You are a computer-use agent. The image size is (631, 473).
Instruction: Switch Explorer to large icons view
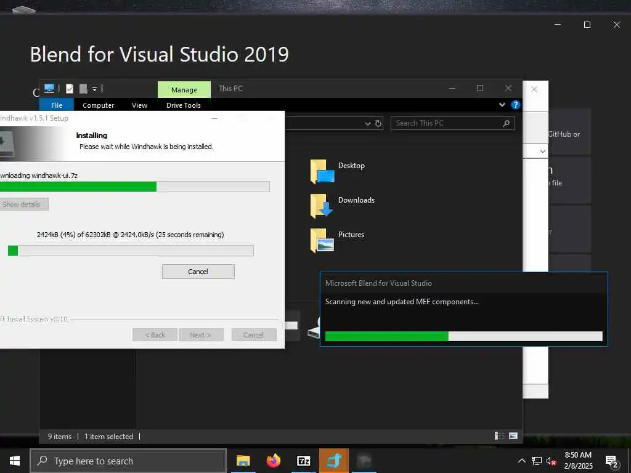[513, 436]
